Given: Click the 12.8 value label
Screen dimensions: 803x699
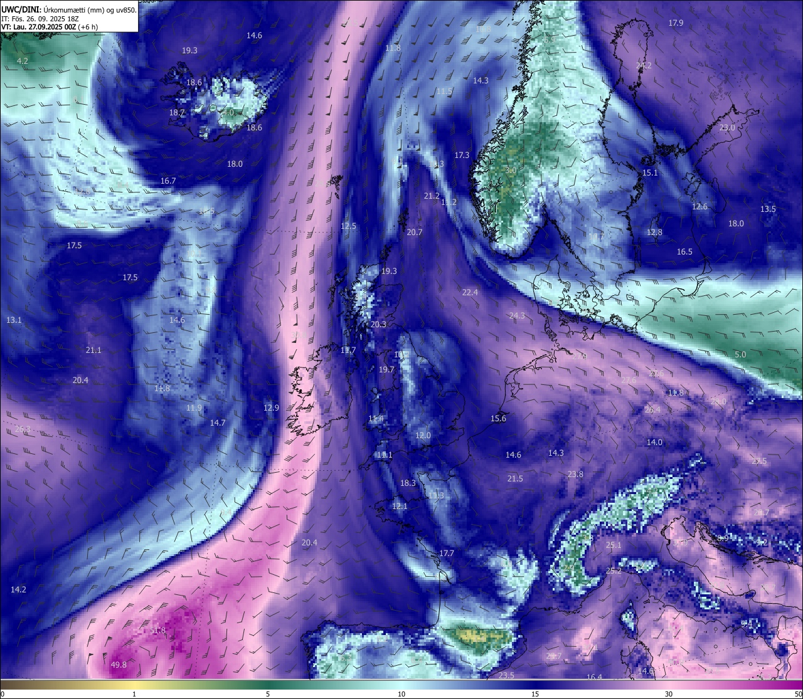Looking at the screenshot, I should click(x=654, y=232).
